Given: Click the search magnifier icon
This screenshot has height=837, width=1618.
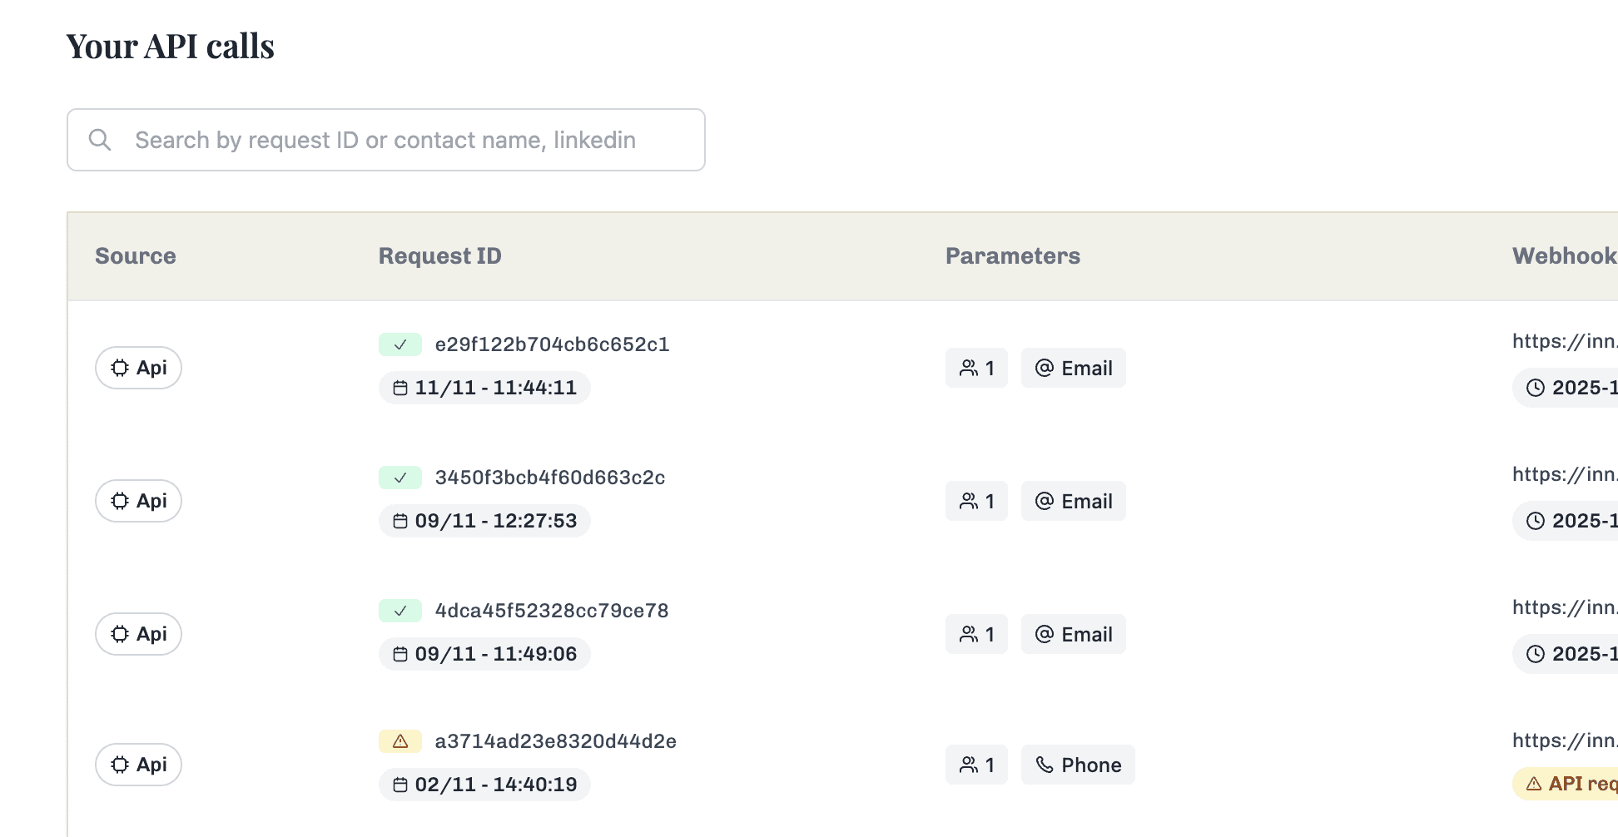Looking at the screenshot, I should 100,139.
